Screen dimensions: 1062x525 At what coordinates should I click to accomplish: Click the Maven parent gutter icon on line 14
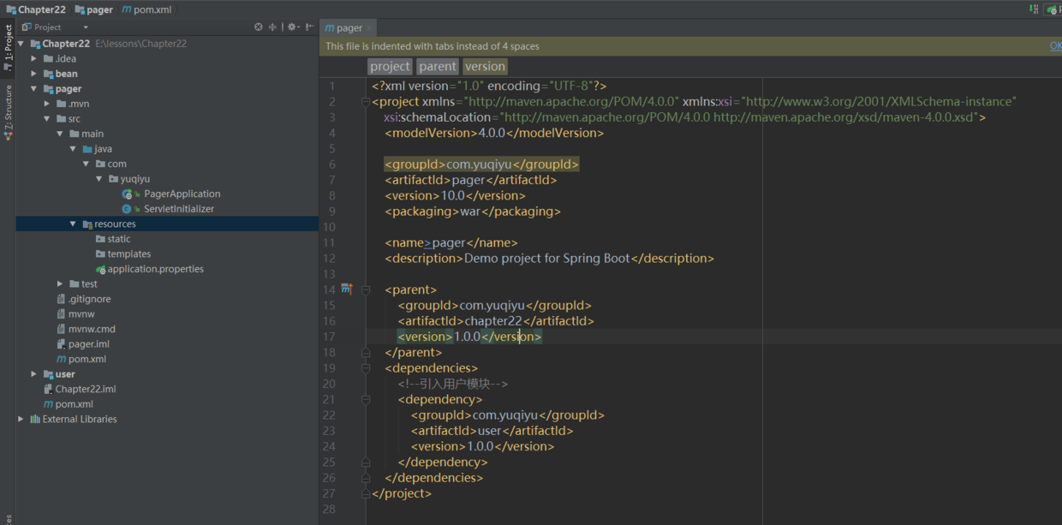(347, 289)
